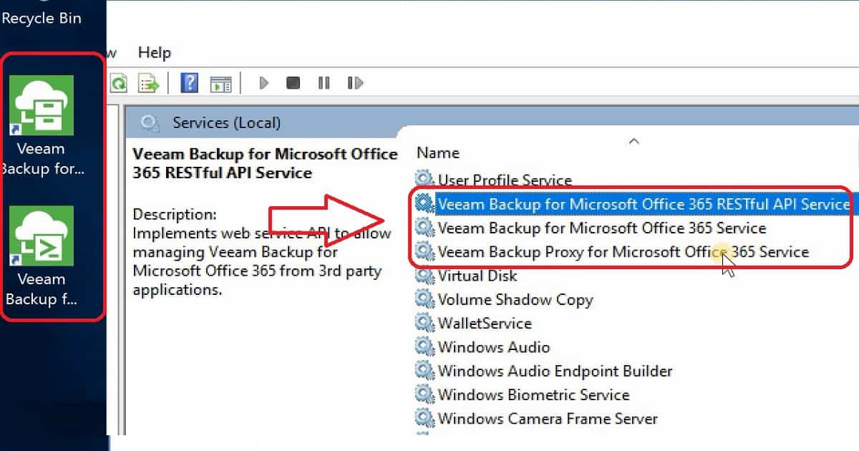The height and width of the screenshot is (451, 859).
Task: Click gear icon beside WalletService
Action: click(425, 323)
